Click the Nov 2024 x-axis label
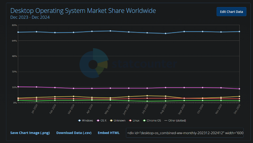This screenshot has height=143, width=253. [219, 109]
